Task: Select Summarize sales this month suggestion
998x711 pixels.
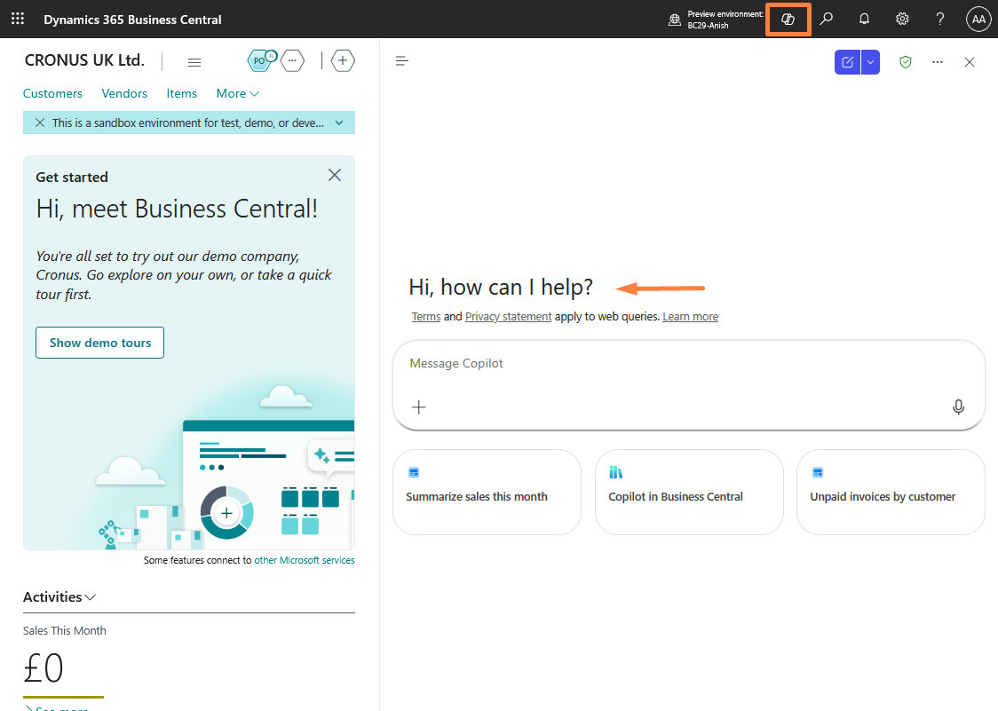Action: tap(487, 492)
